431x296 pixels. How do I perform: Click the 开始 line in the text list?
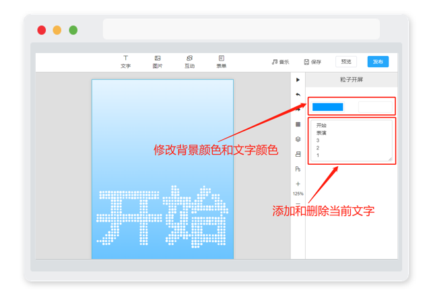(321, 125)
